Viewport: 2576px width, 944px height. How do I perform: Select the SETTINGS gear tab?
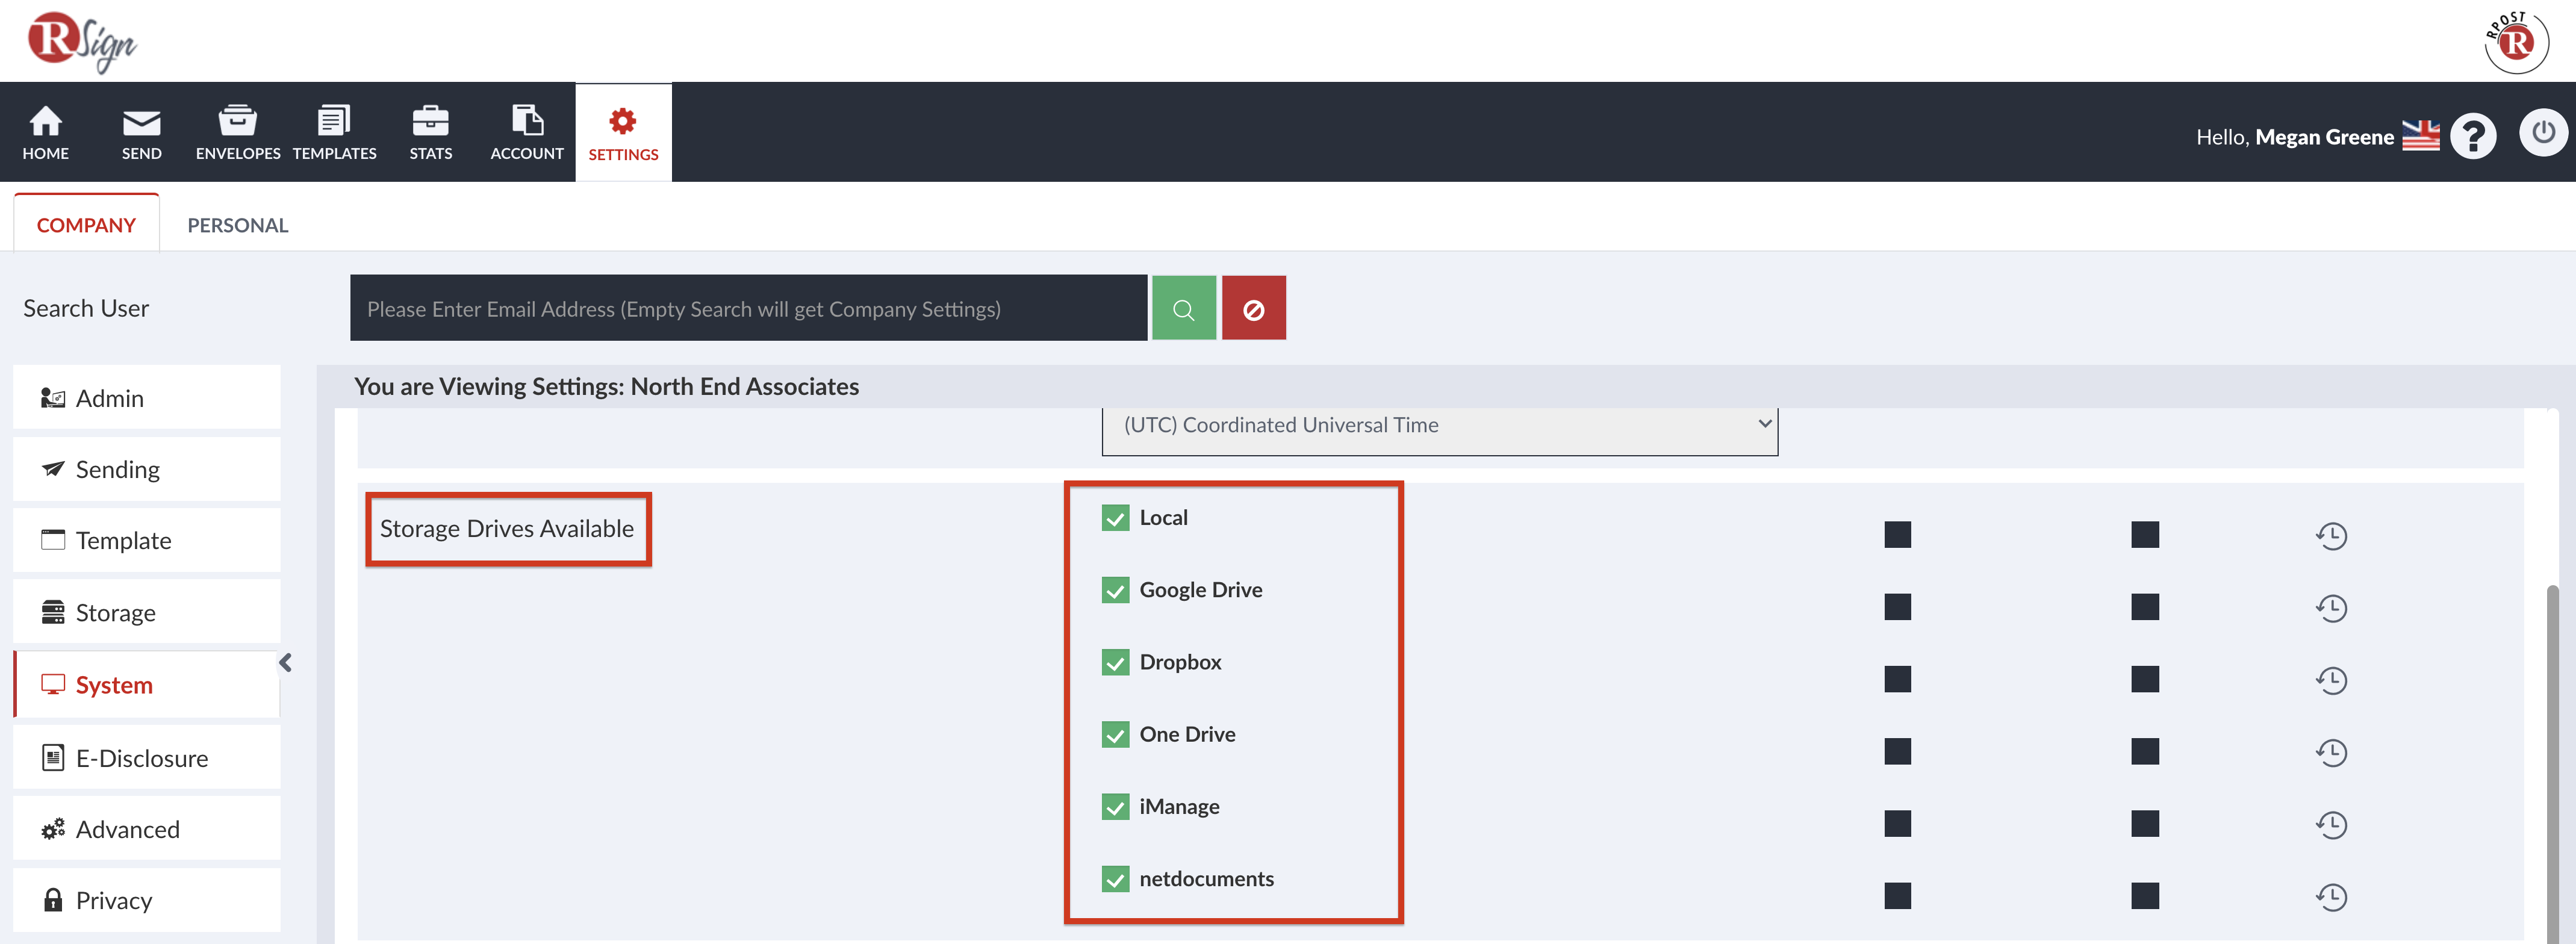tap(623, 132)
